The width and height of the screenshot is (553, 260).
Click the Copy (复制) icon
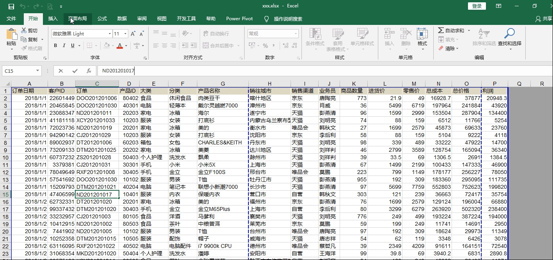pyautogui.click(x=24, y=39)
